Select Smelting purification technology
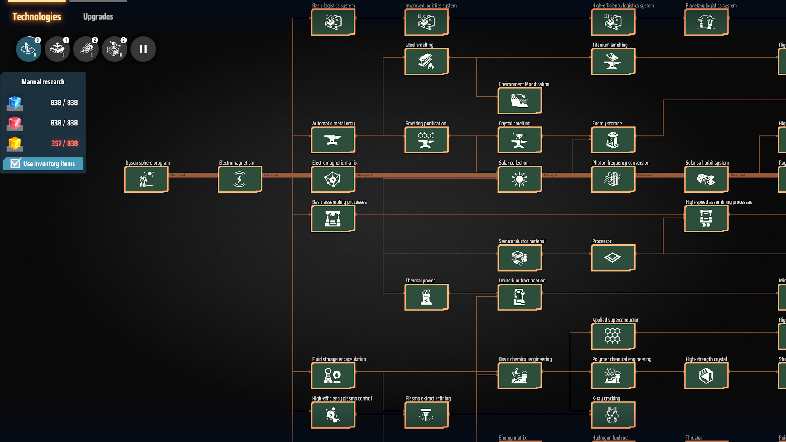786x442 pixels. pos(426,140)
